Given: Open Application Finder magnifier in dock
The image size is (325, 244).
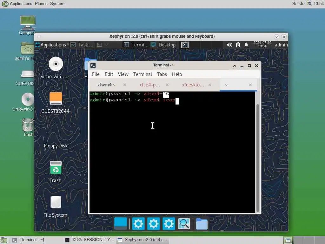Looking at the screenshot, I should [184, 224].
